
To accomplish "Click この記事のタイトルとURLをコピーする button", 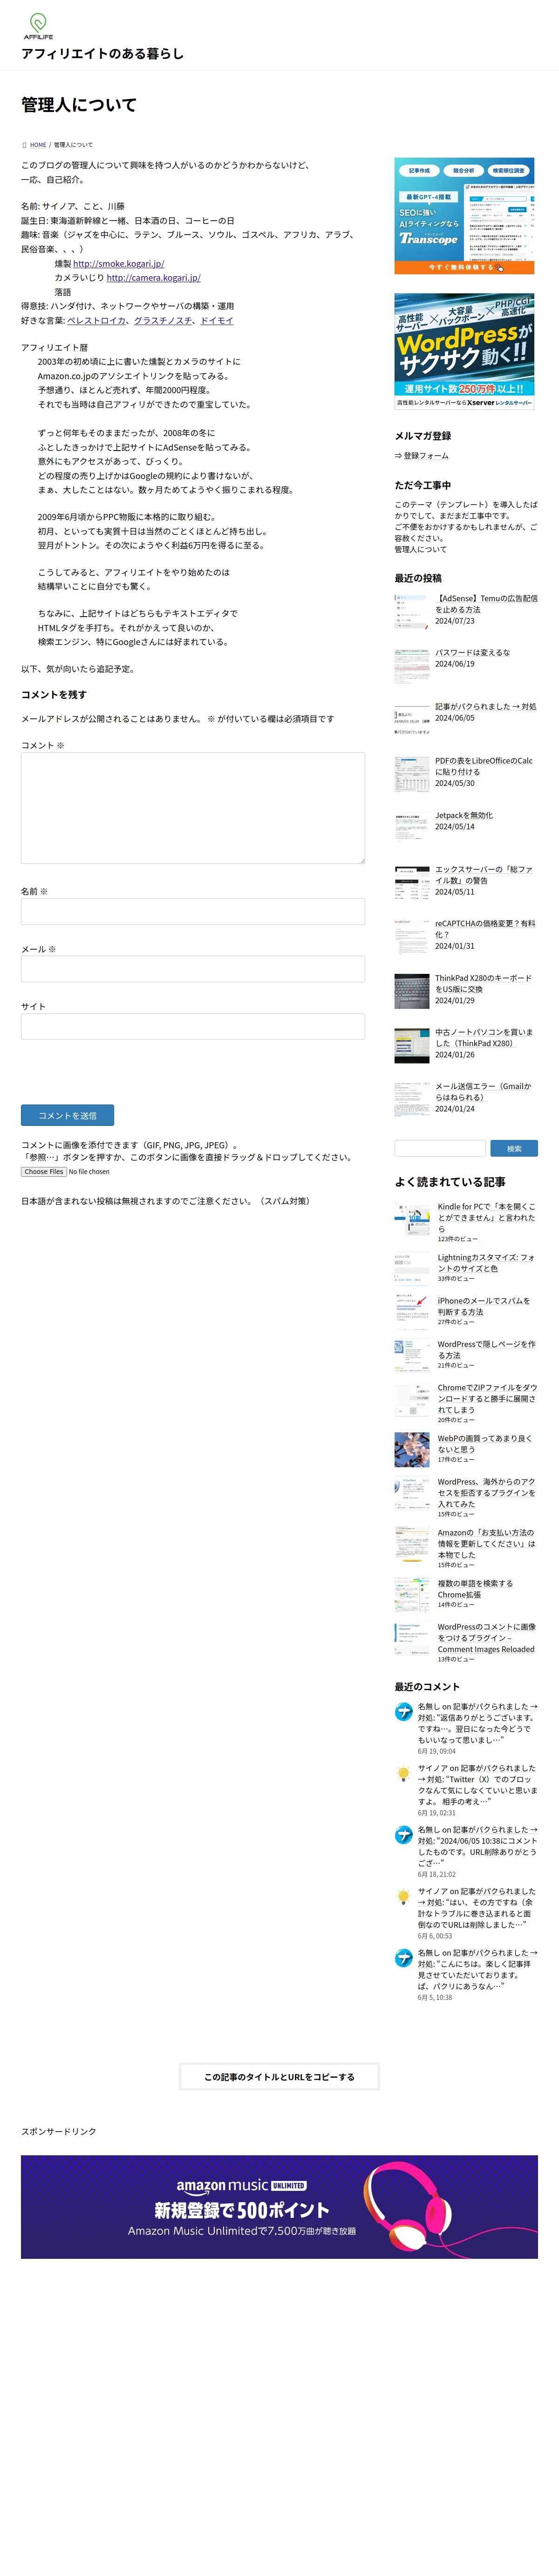I will pos(279,2077).
